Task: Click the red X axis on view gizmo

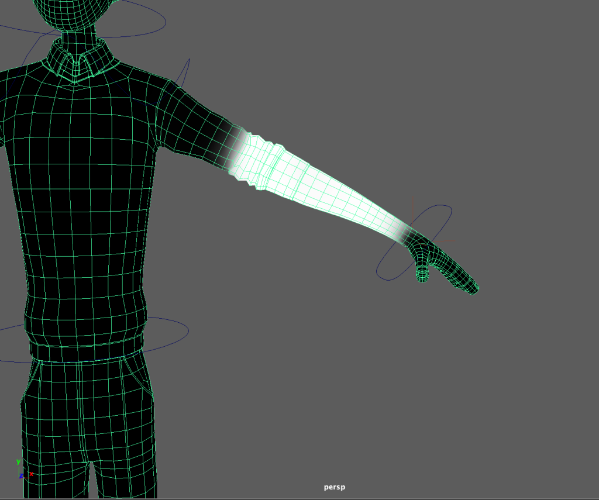Action: point(30,474)
